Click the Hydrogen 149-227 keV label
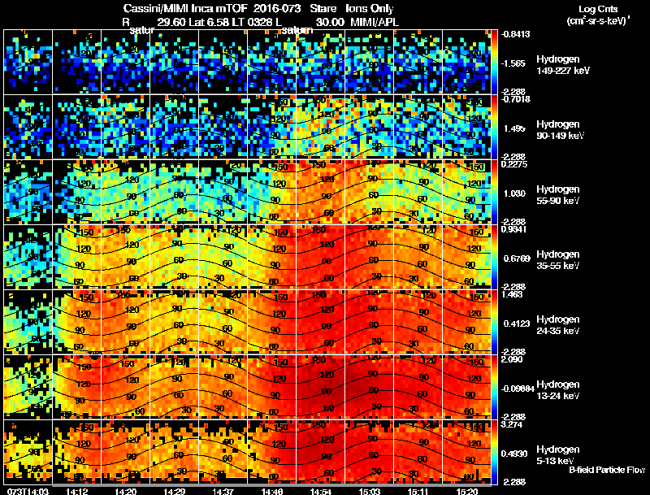The height and width of the screenshot is (495, 650). click(x=563, y=65)
